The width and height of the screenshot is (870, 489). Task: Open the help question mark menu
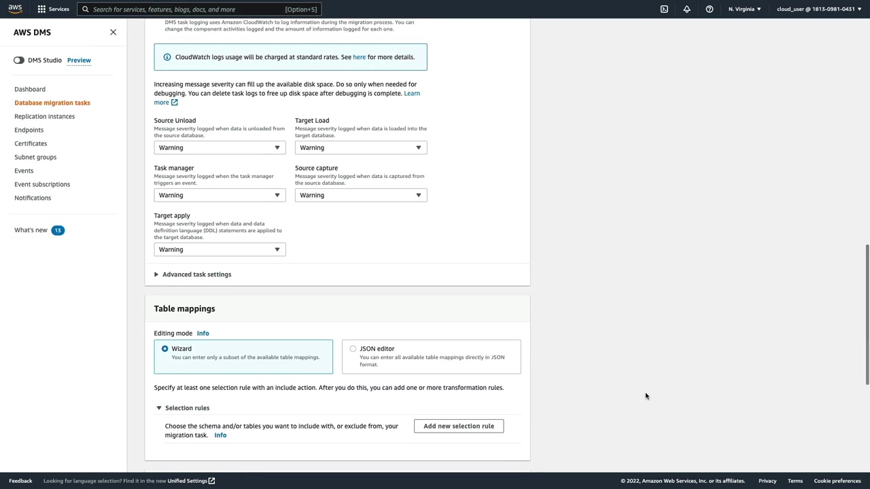click(710, 10)
